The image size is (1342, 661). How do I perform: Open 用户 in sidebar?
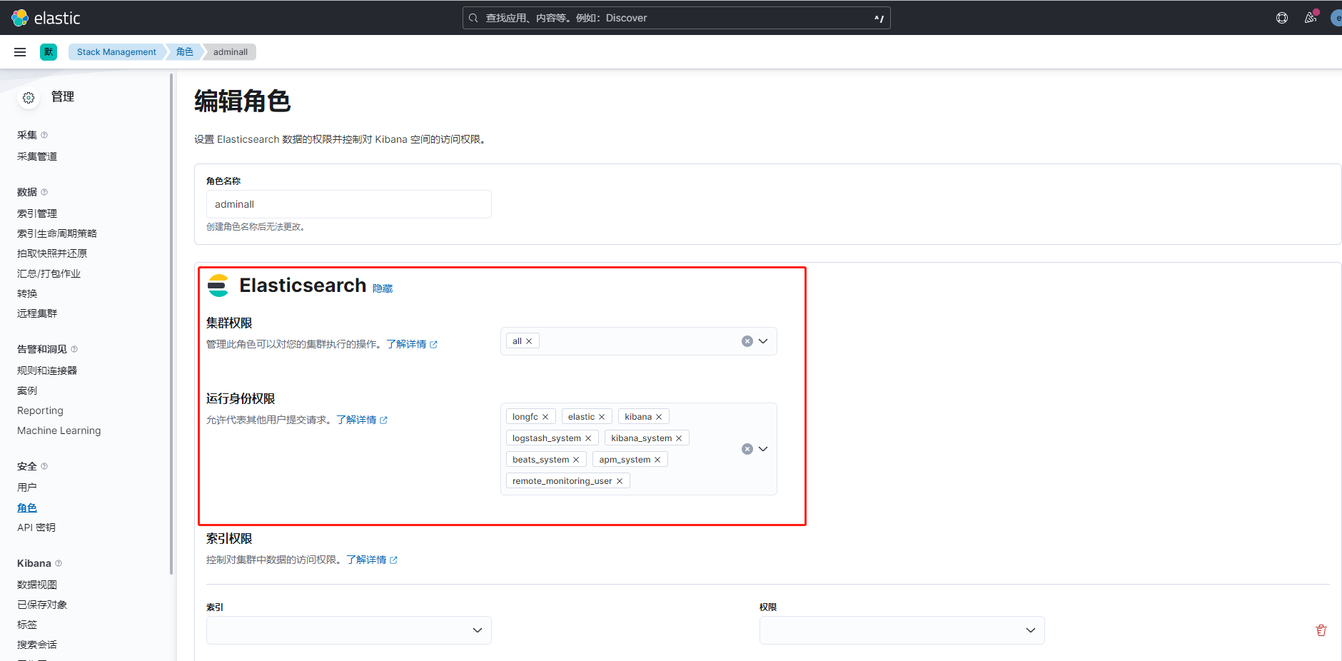(x=27, y=488)
